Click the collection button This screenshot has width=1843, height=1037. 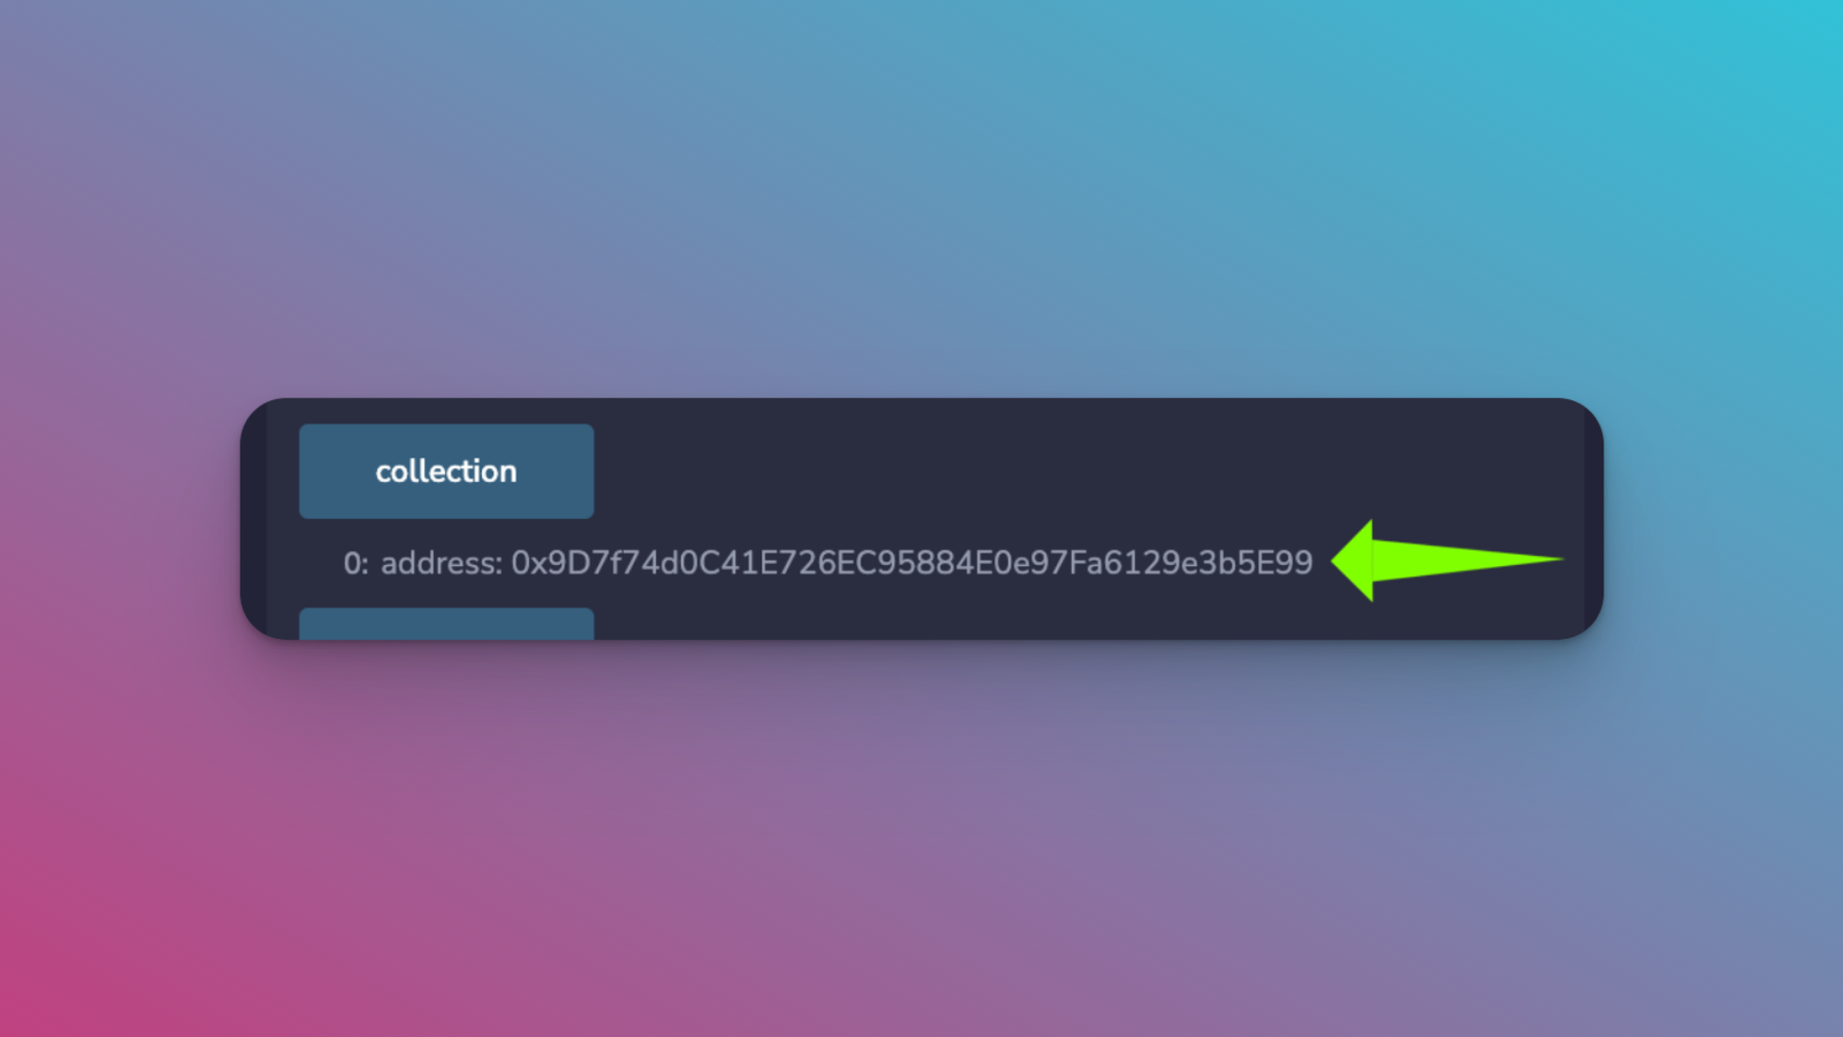coord(446,471)
